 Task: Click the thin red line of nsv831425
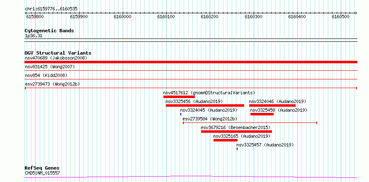point(191,70)
